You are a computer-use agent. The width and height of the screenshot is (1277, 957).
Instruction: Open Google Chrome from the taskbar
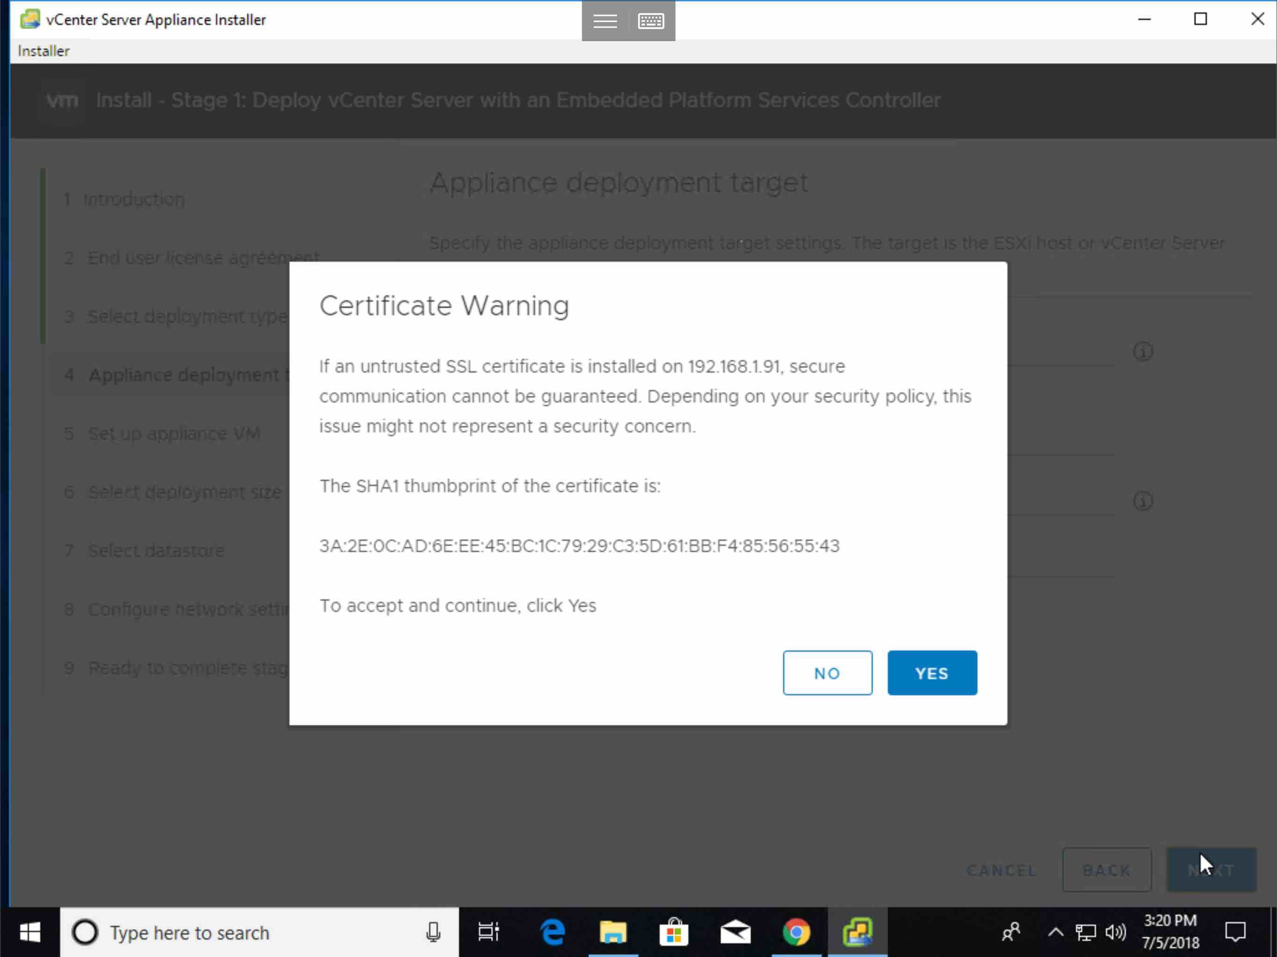click(796, 932)
